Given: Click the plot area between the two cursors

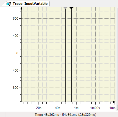Looking at the screenshot, I should point(68,56).
